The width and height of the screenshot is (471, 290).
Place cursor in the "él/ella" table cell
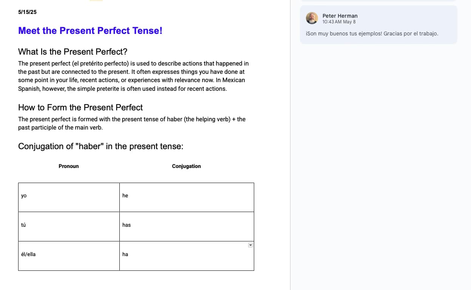(69, 256)
